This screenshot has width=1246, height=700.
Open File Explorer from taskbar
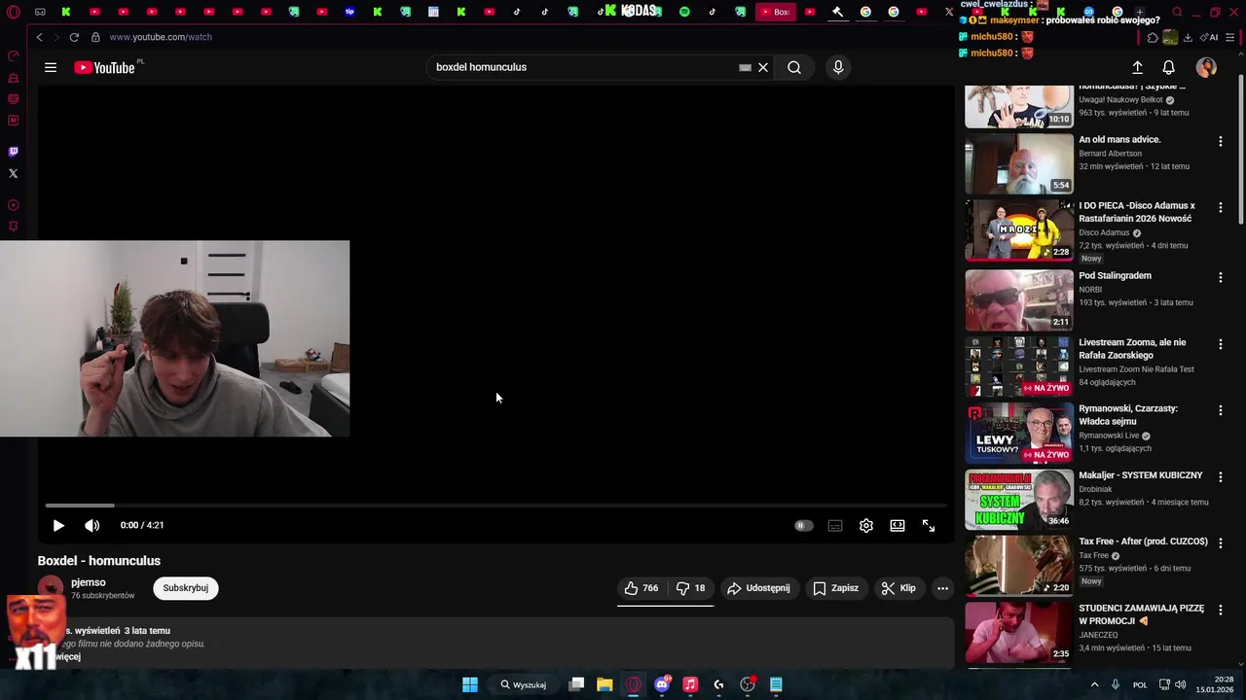(605, 684)
